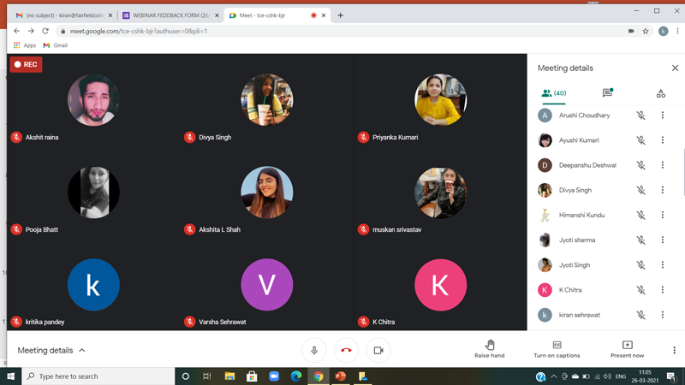685x385 pixels.
Task: Click Present now screen icon
Action: pyautogui.click(x=627, y=345)
